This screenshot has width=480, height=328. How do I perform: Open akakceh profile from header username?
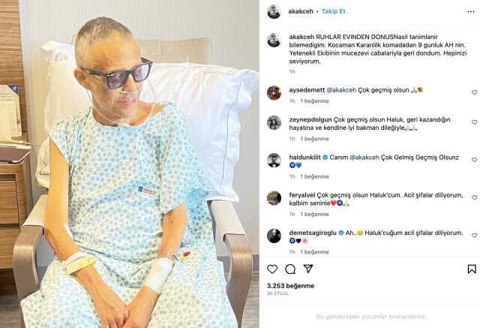click(301, 11)
